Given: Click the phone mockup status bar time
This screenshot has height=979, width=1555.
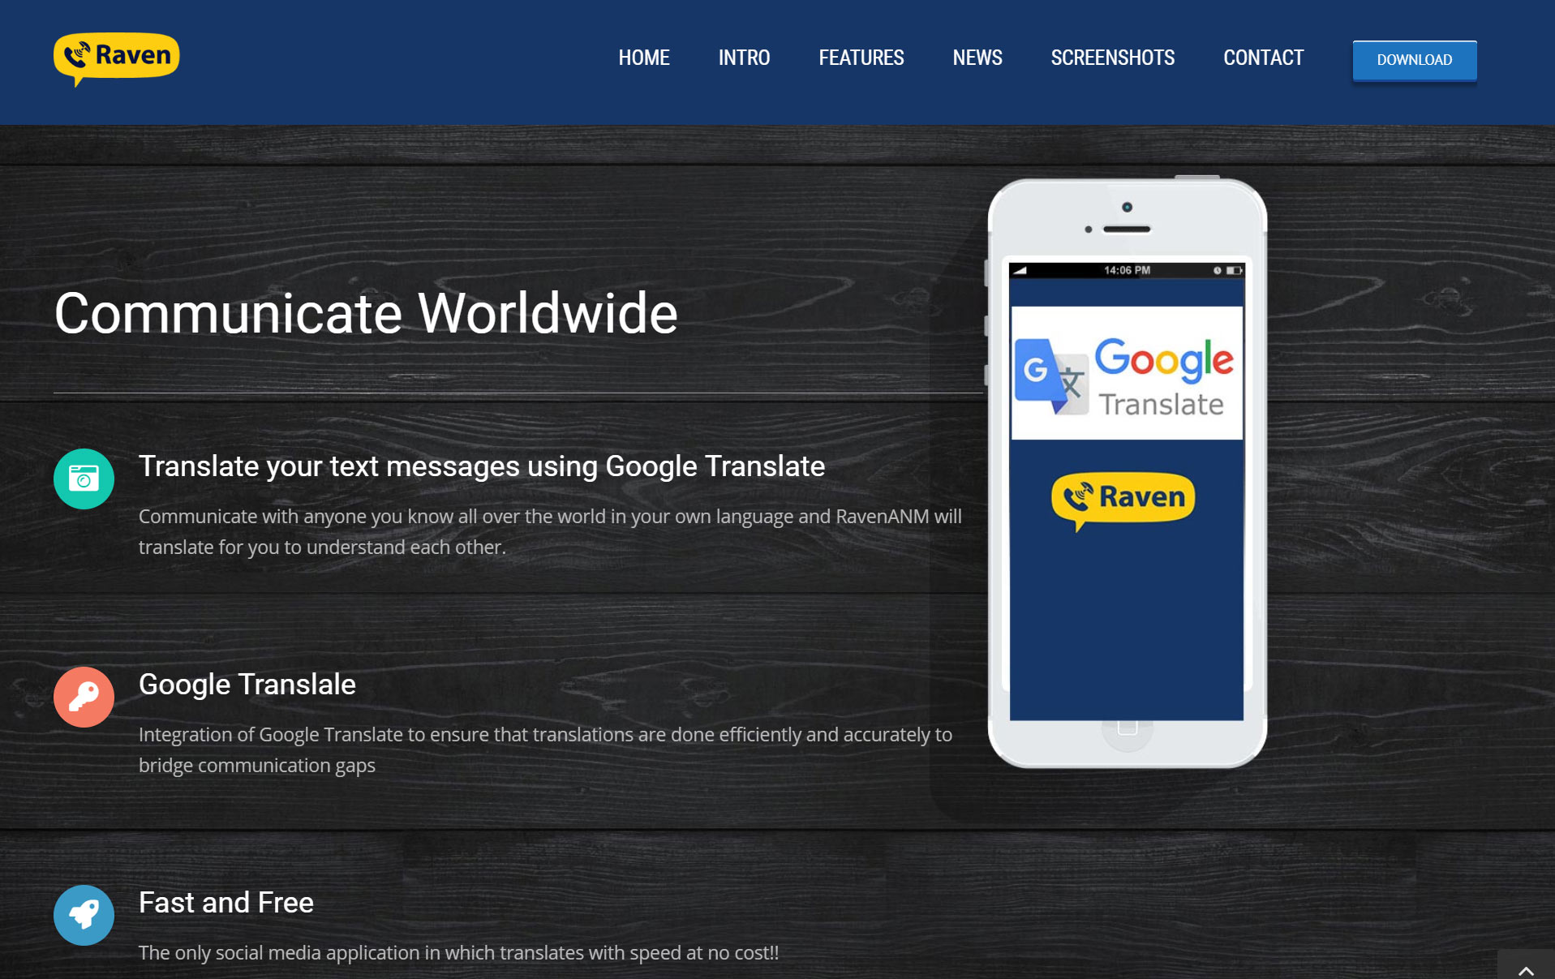Looking at the screenshot, I should tap(1126, 270).
